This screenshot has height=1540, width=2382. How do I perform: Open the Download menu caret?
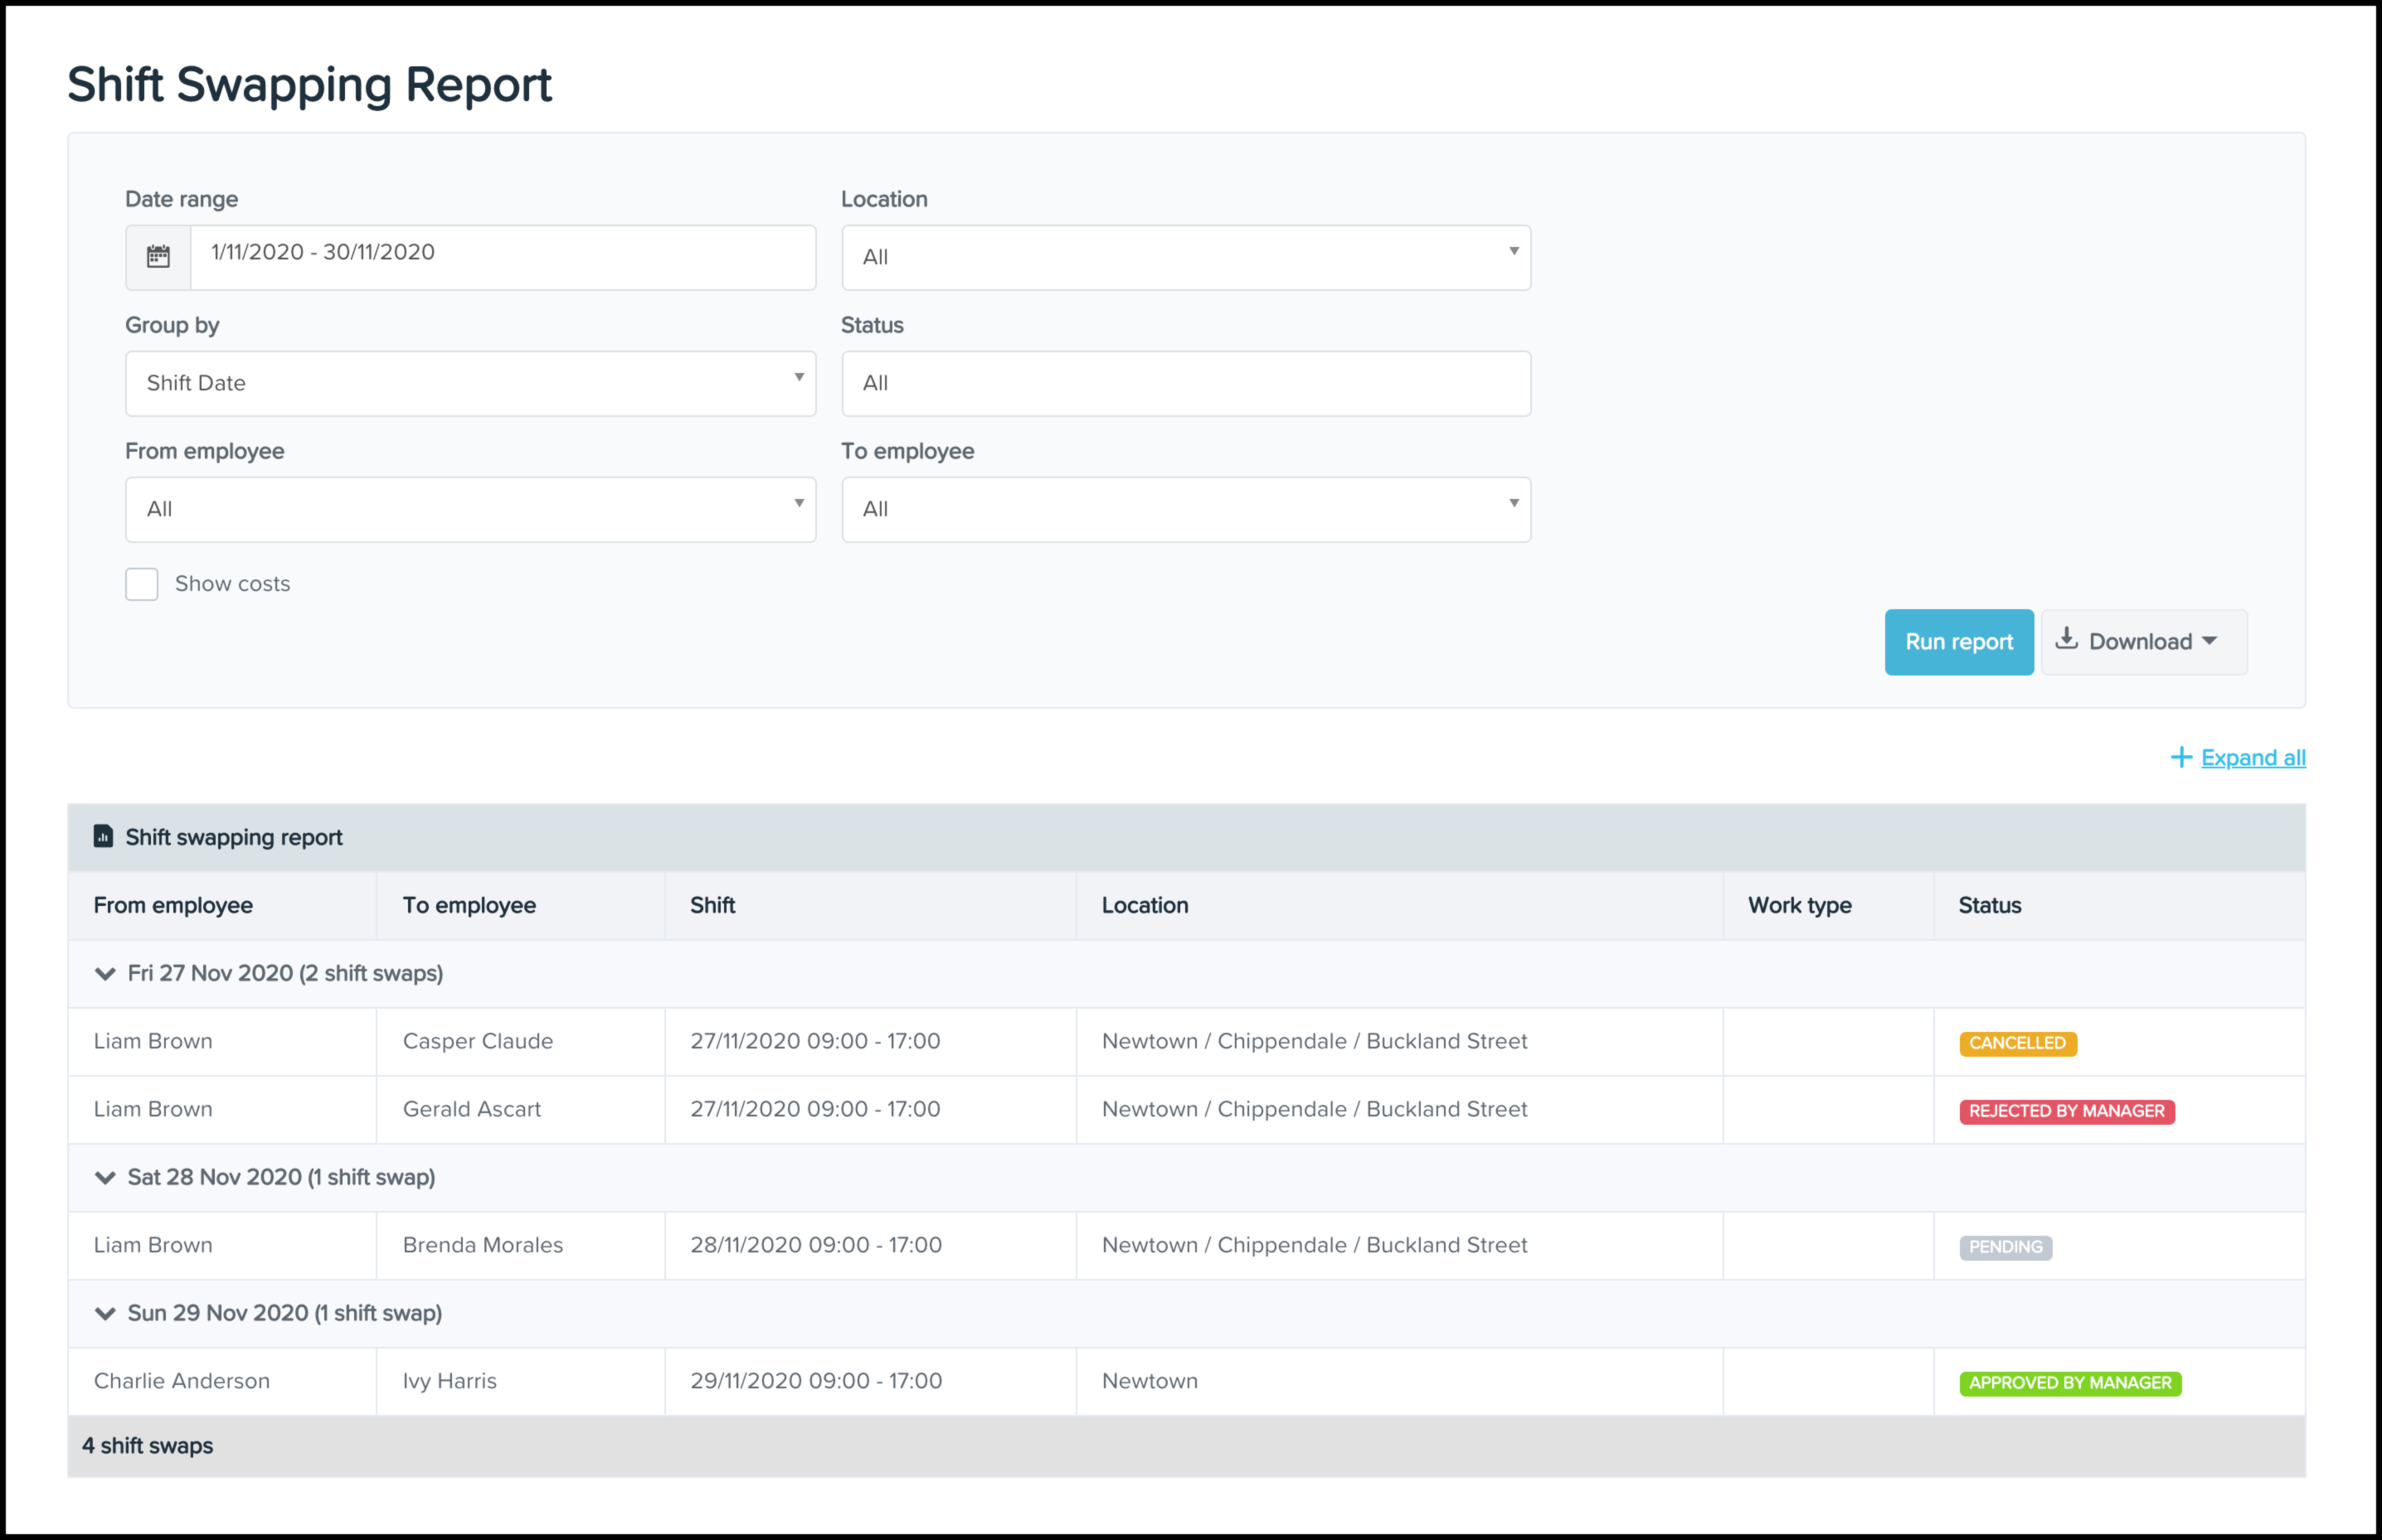coord(2210,641)
